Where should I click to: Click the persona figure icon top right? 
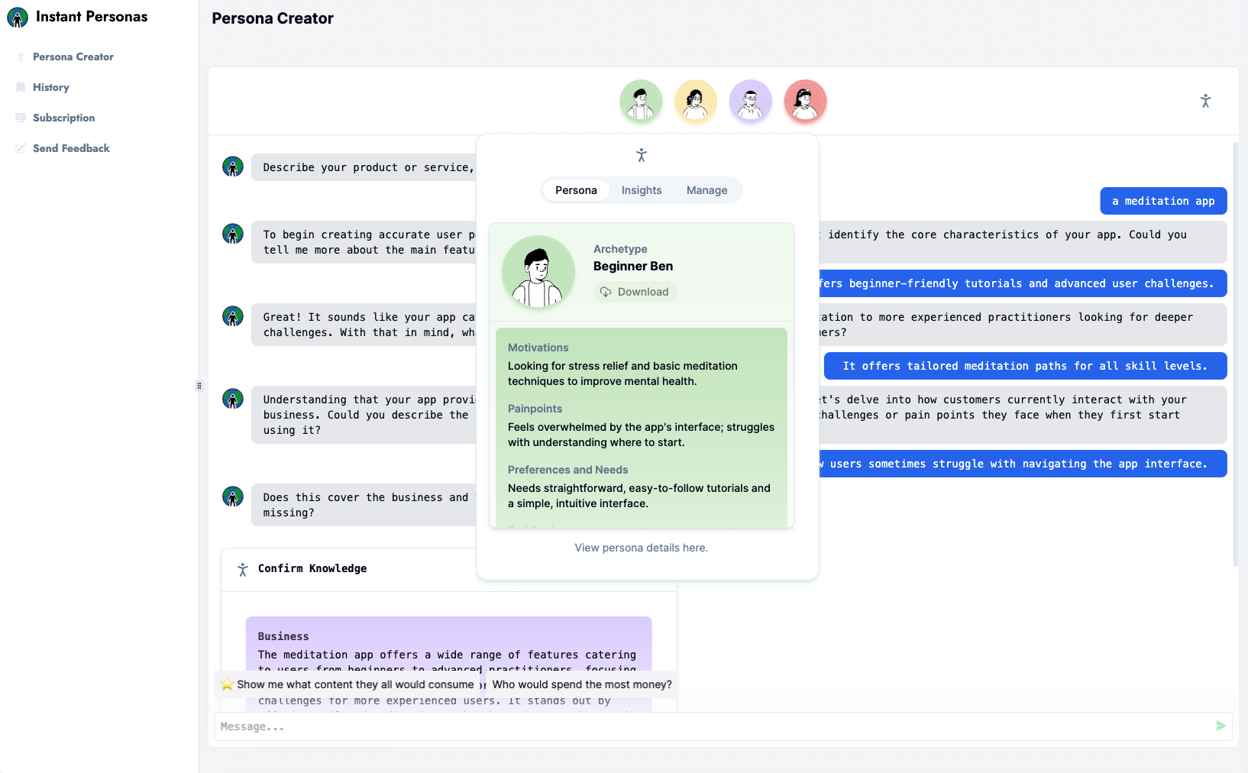1205,100
